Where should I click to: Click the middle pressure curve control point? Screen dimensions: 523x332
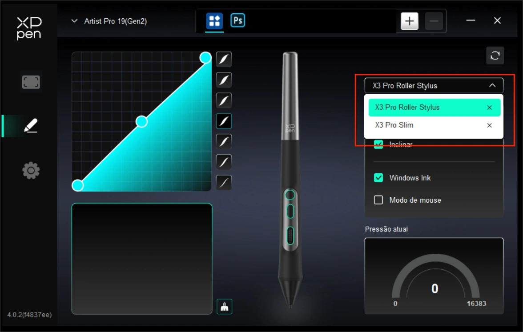[x=141, y=122]
